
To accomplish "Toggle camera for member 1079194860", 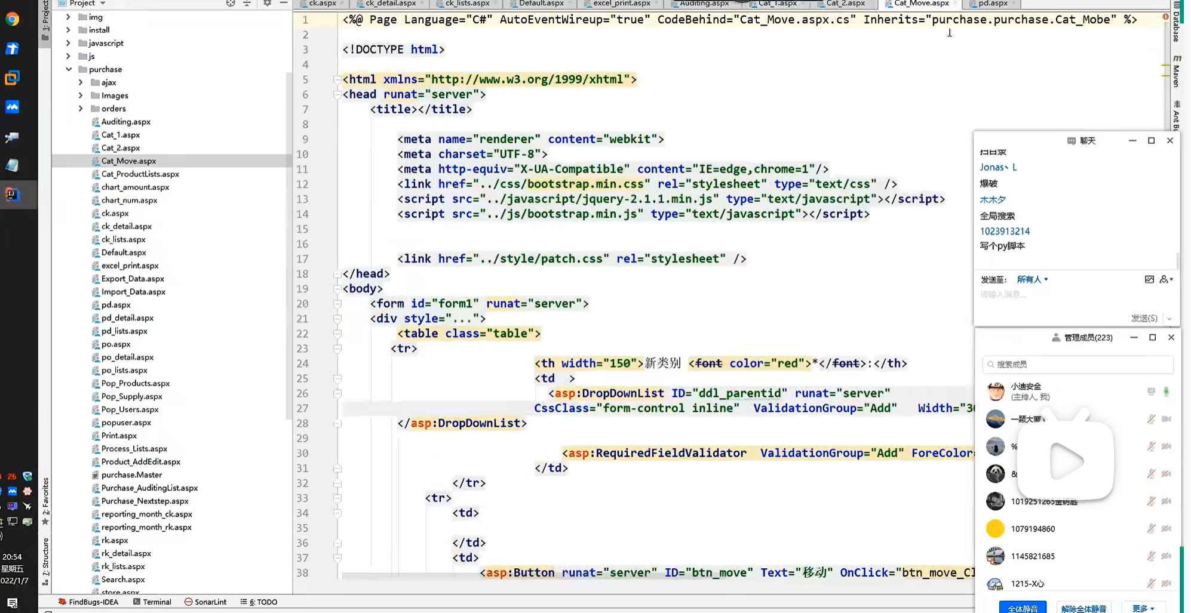I will point(1167,528).
